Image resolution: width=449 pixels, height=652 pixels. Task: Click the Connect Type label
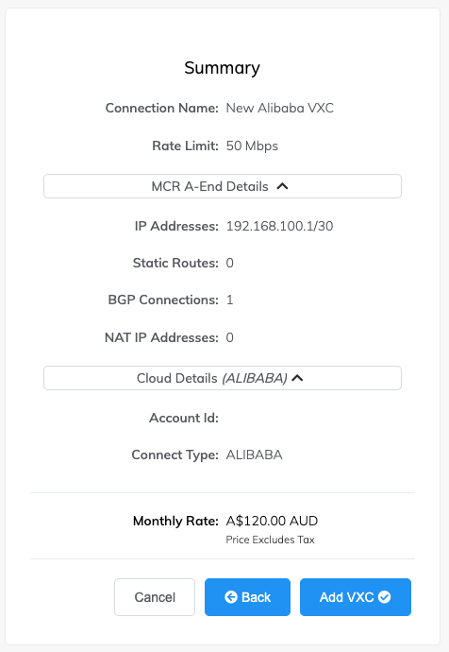(175, 455)
